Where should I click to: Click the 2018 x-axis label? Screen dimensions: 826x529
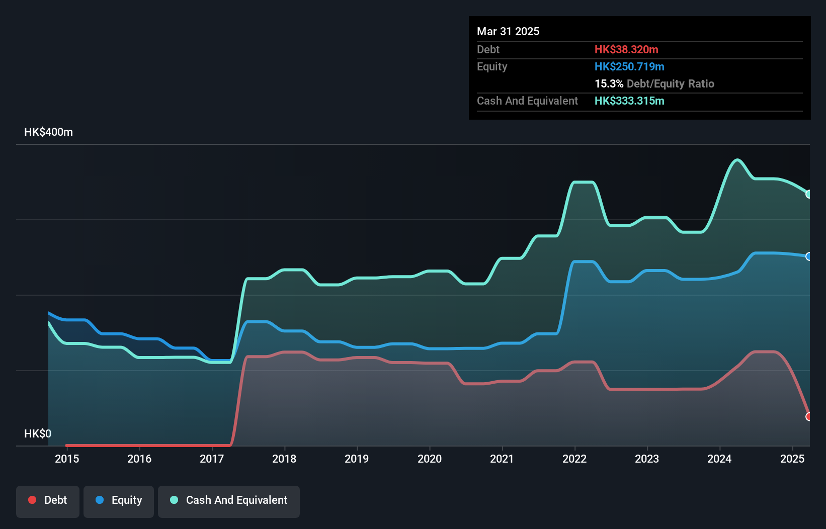pyautogui.click(x=284, y=459)
